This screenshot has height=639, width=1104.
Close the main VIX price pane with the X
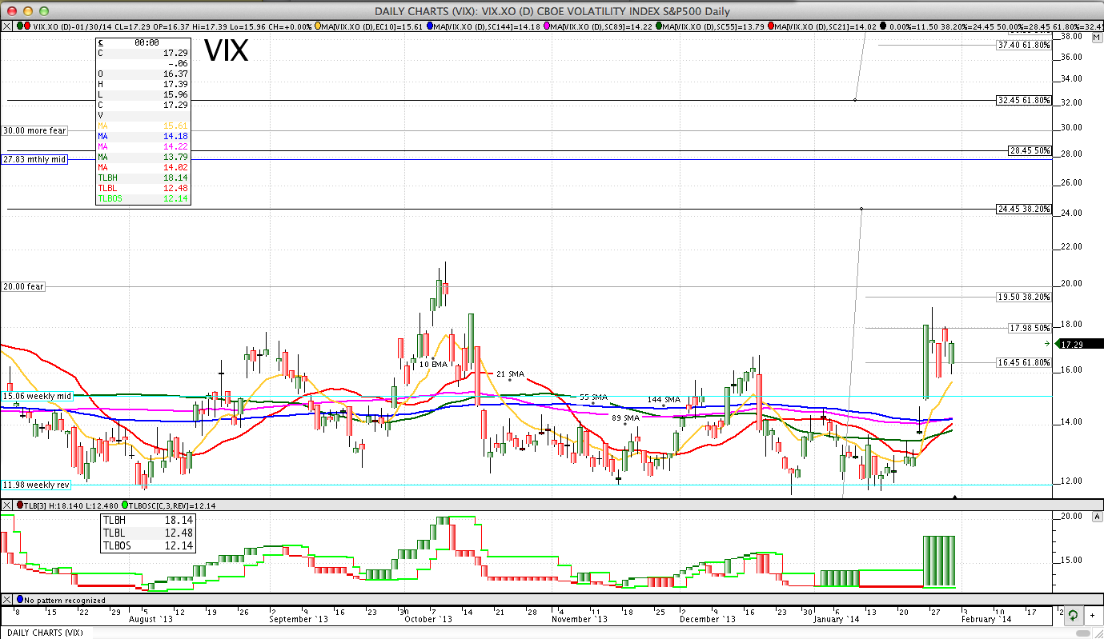[7, 26]
